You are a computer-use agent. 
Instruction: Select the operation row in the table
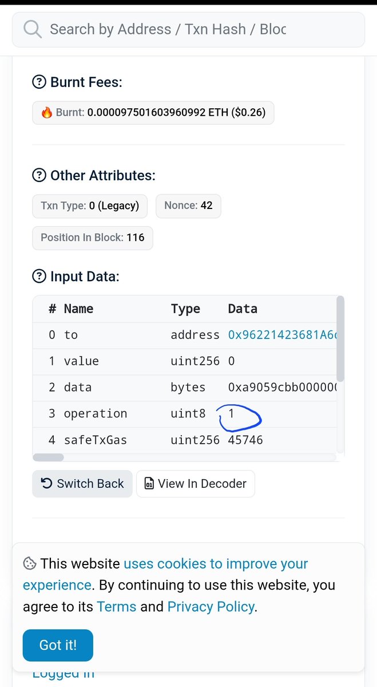pyautogui.click(x=185, y=413)
